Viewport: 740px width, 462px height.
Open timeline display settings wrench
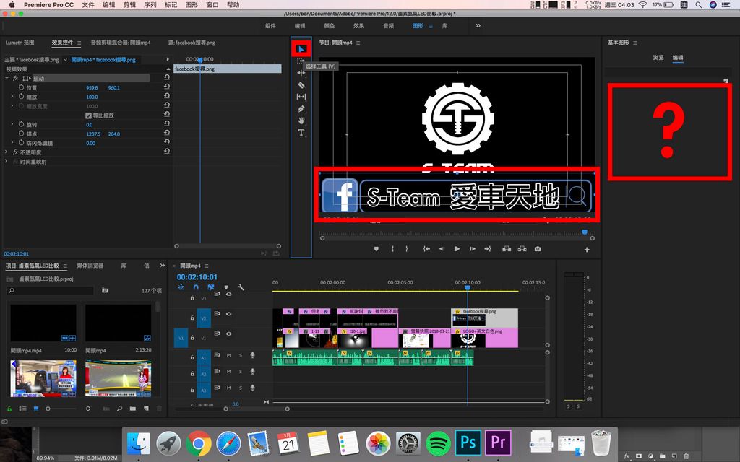[x=241, y=287]
